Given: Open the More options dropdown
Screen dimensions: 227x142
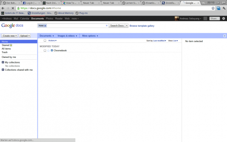Looking at the screenshot, I should click(x=90, y=36).
